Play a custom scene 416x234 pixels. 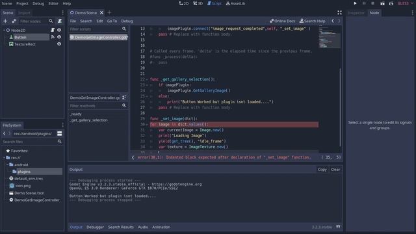[391, 3]
